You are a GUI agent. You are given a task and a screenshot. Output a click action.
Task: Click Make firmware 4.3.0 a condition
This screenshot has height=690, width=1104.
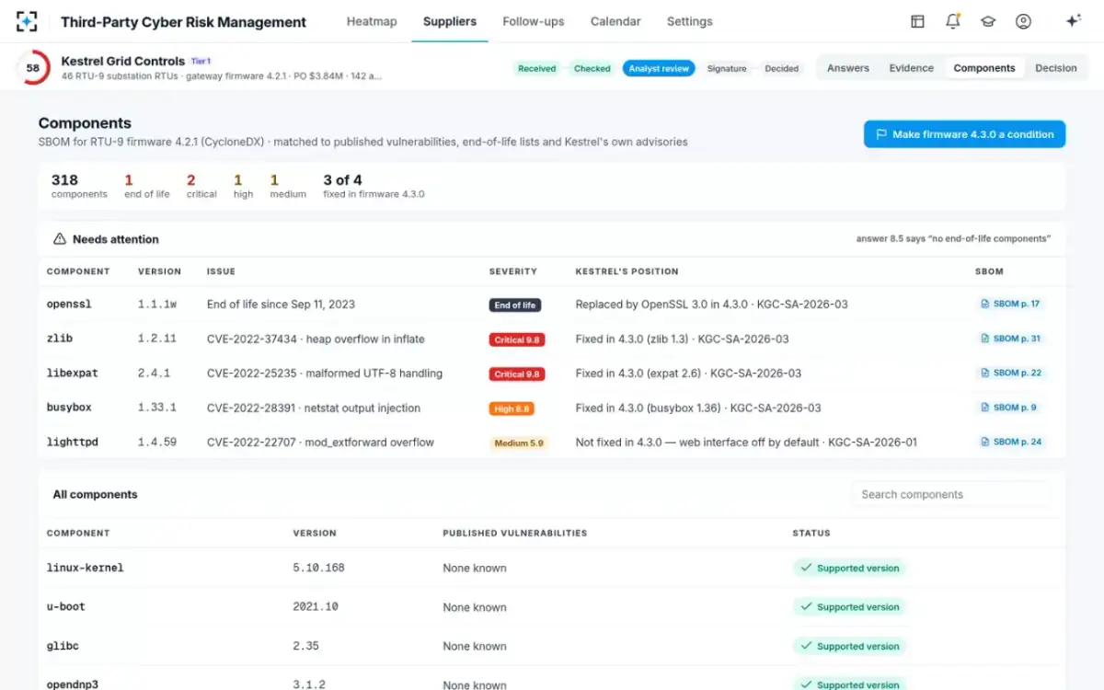click(964, 134)
